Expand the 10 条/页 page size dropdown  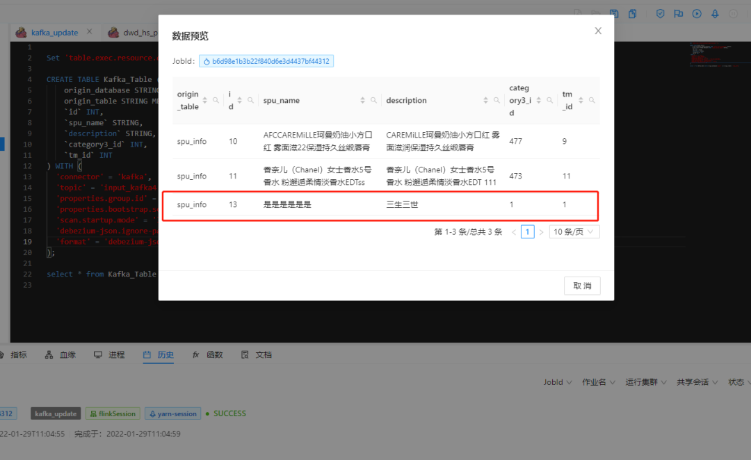[x=574, y=231]
